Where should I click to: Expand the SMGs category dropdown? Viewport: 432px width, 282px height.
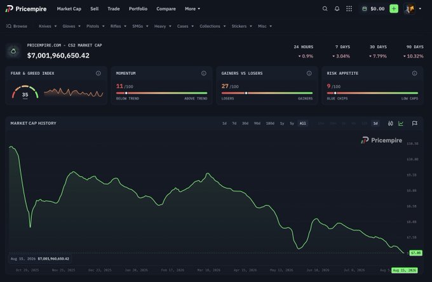(140, 26)
